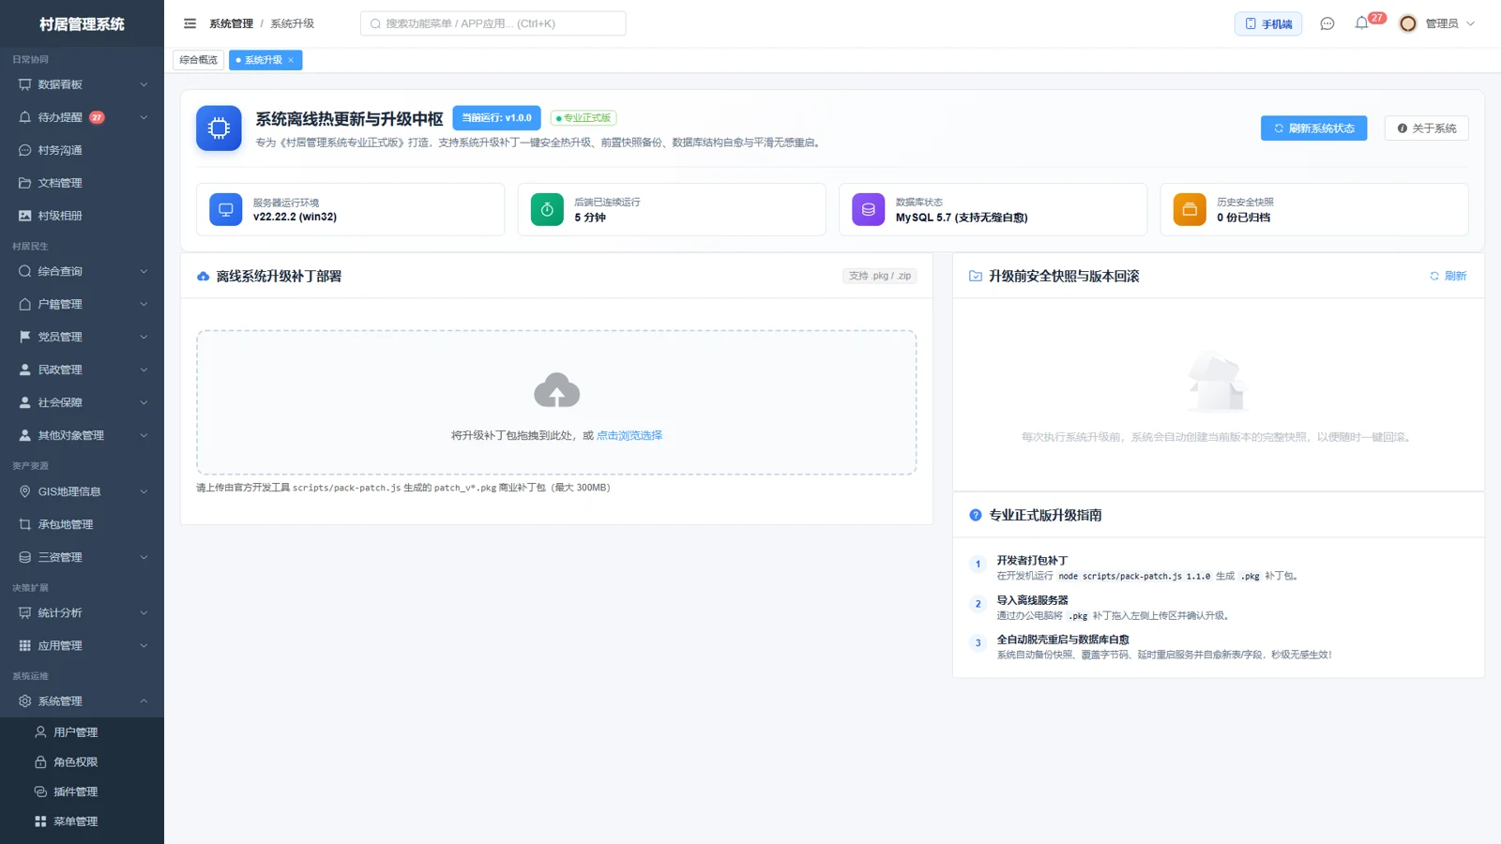Viewport: 1501px width, 844px height.
Task: Click the upgrade guide question mark icon
Action: [976, 515]
